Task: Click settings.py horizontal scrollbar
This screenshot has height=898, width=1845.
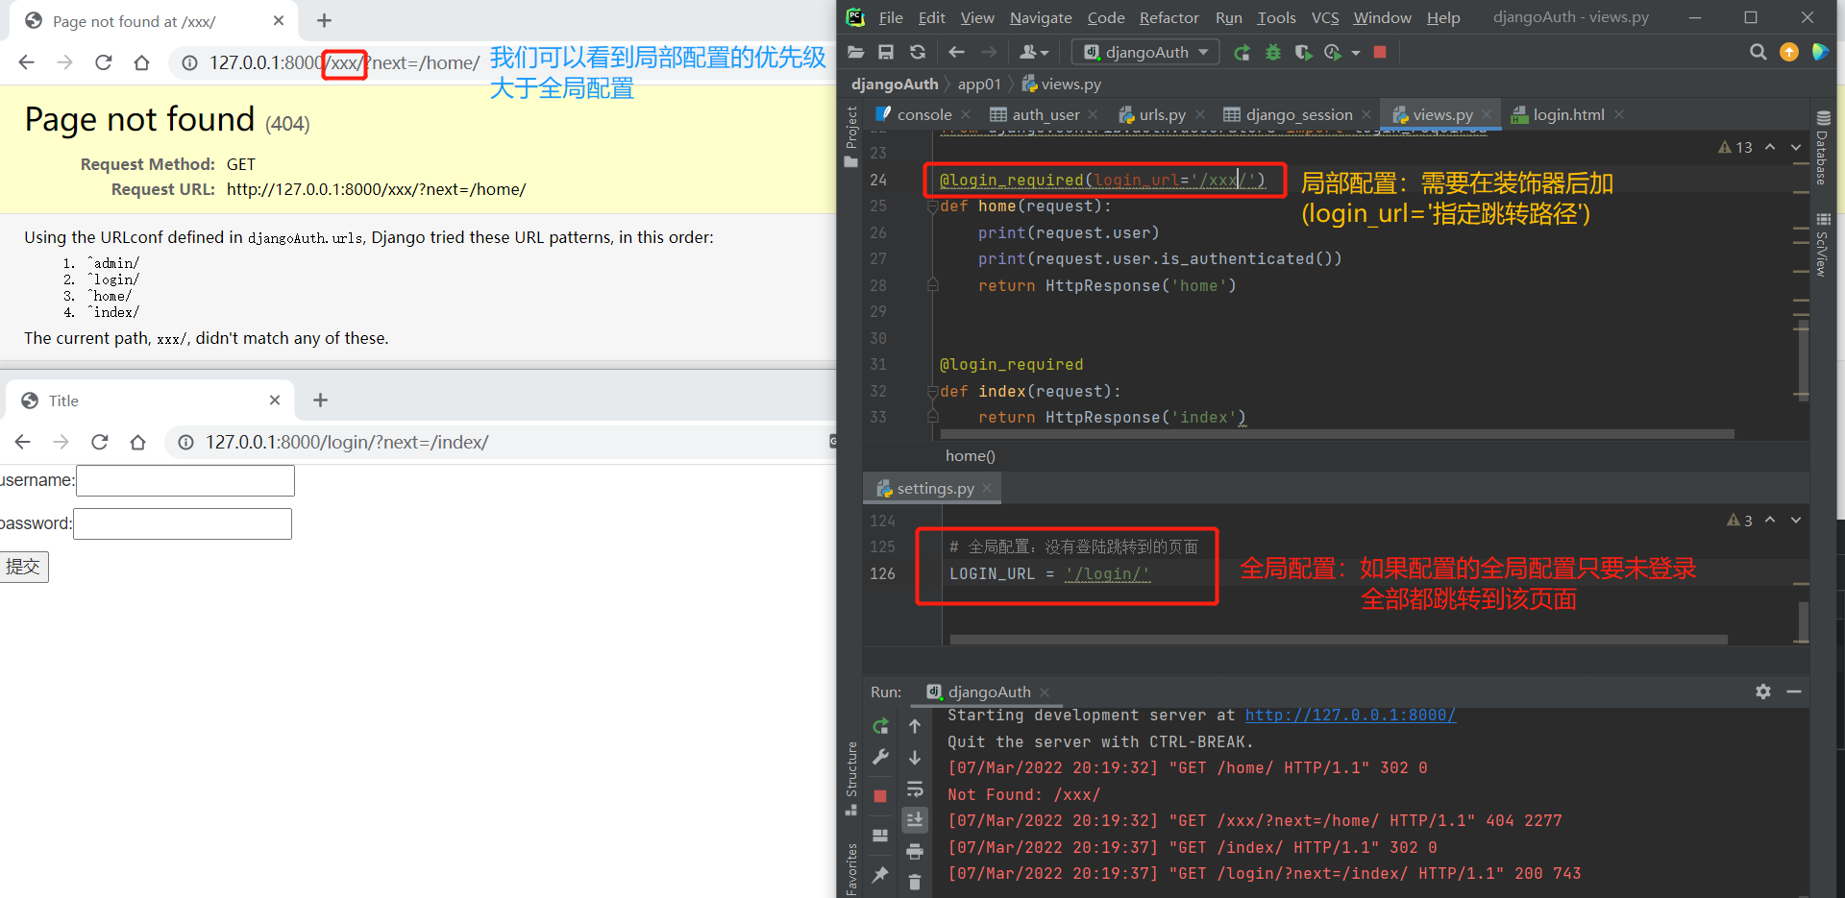Action: (1339, 639)
